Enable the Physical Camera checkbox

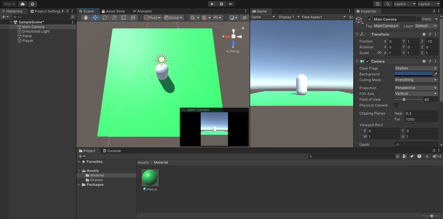[396, 105]
